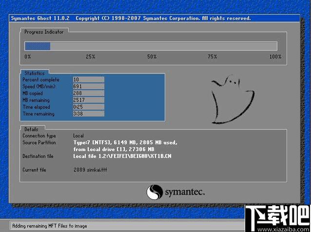Select the MB remaining value field
The height and width of the screenshot is (232, 311).
[88, 100]
